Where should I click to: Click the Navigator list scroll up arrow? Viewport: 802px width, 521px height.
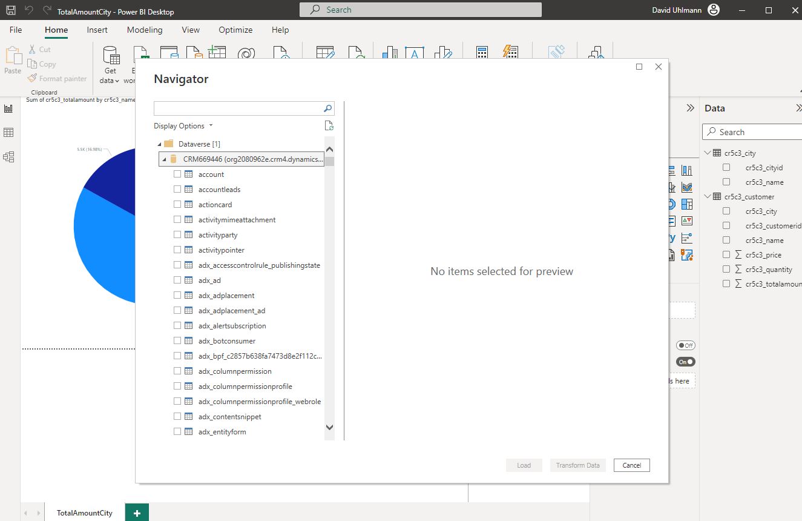coord(330,150)
